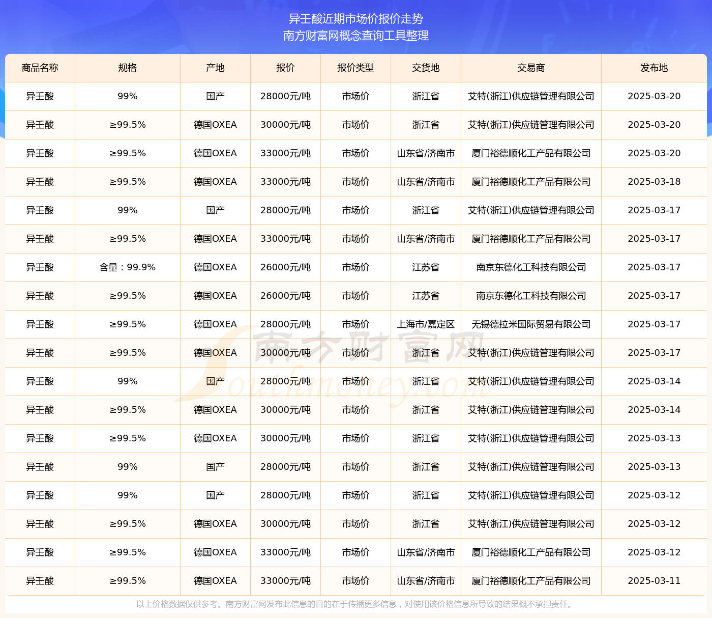Click 德国OXEA origin in the 2025-03-11 row
The image size is (712, 618).
click(215, 581)
